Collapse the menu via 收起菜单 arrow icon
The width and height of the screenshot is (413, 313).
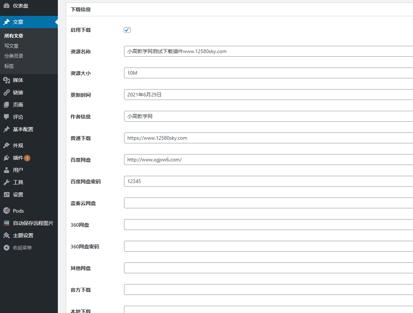click(7, 248)
